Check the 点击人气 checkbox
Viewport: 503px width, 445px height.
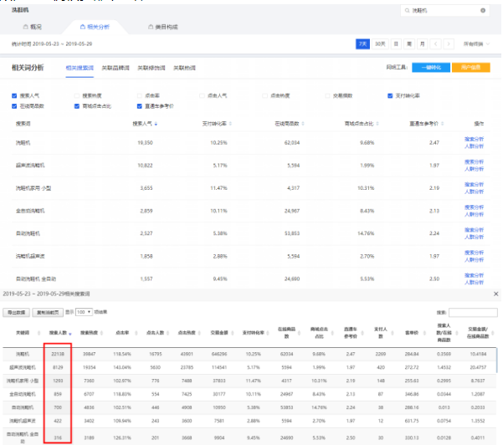click(202, 96)
